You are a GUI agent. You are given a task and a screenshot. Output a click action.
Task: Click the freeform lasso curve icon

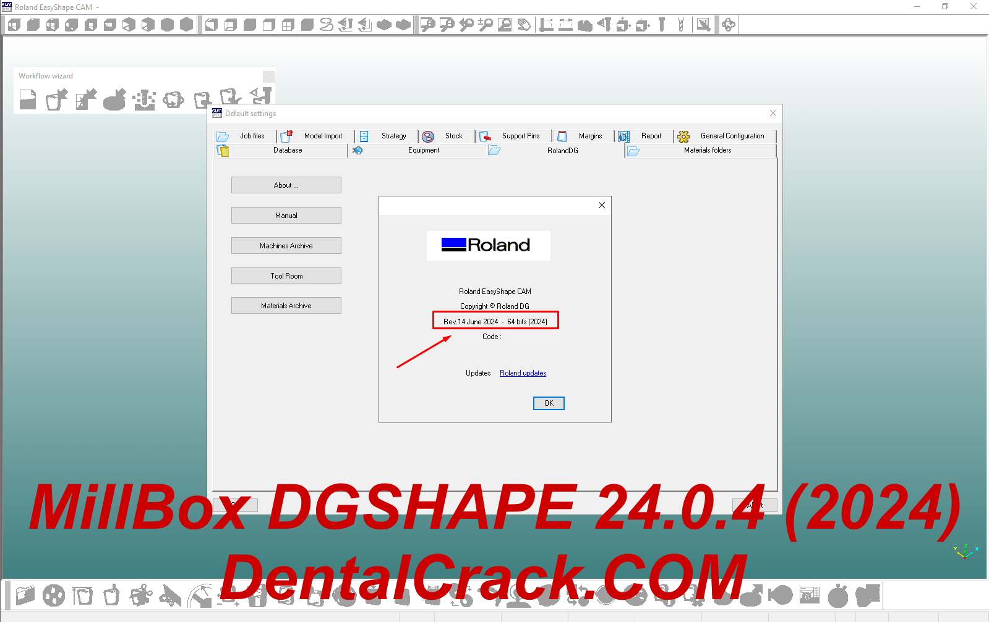(327, 25)
